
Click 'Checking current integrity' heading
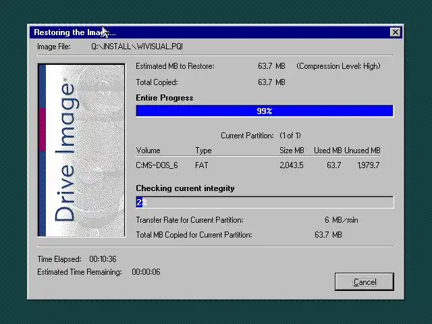(x=185, y=188)
